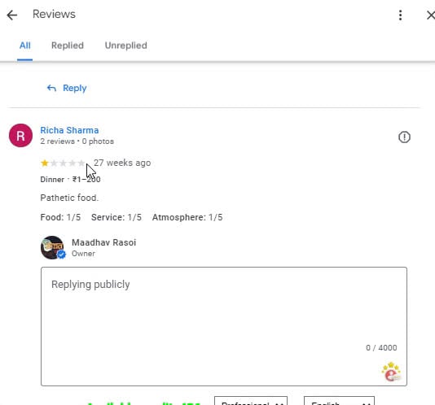
Task: Click the reply arrow icon
Action: coord(51,88)
